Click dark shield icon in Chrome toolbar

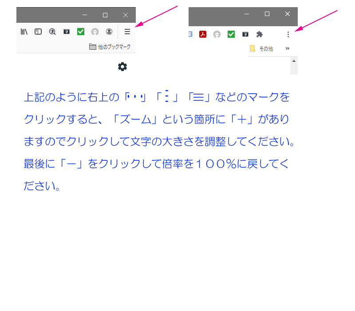click(245, 34)
